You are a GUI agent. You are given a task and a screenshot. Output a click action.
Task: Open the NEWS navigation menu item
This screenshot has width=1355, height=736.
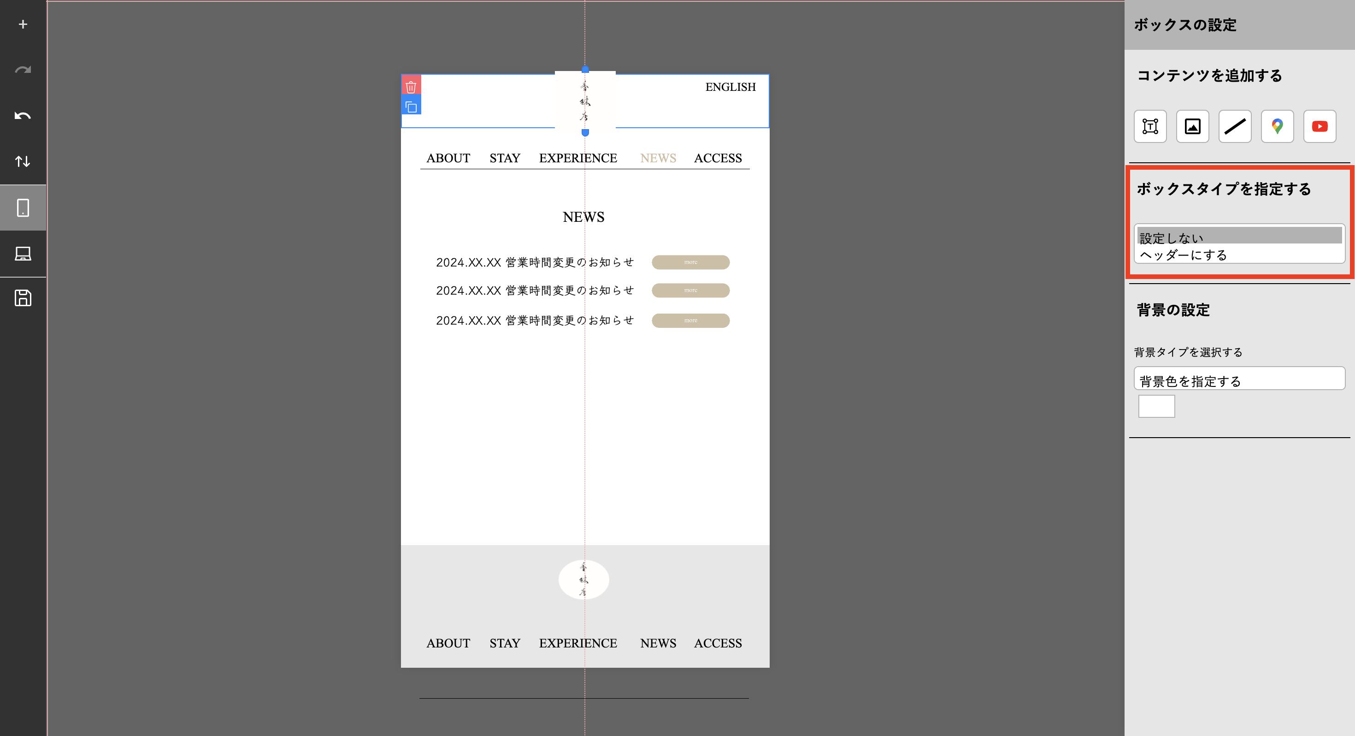[658, 158]
